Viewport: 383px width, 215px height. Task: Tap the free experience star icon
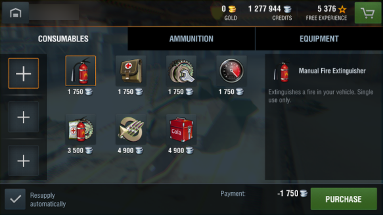pyautogui.click(x=342, y=9)
